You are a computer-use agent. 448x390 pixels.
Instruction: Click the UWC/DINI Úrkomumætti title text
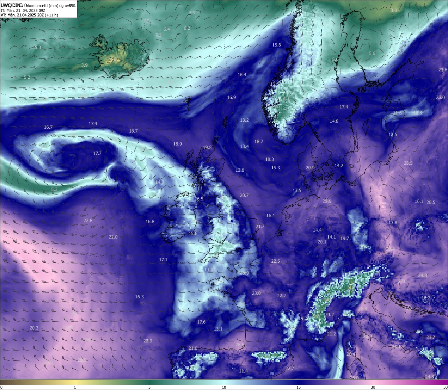coord(38,5)
